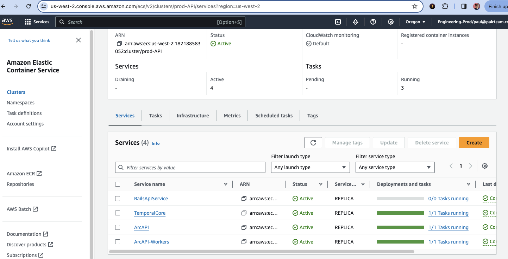Go to the previous page arrow
Image resolution: width=508 pixels, height=259 pixels.
pos(451,166)
